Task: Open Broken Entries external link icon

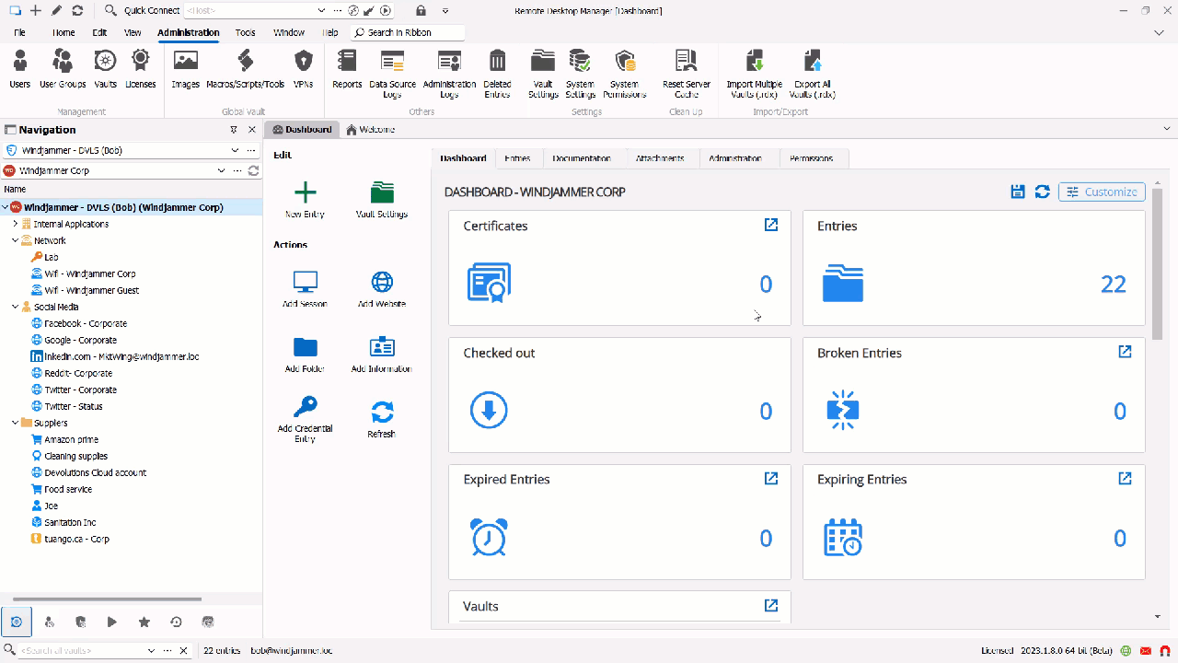Action: click(x=1125, y=352)
